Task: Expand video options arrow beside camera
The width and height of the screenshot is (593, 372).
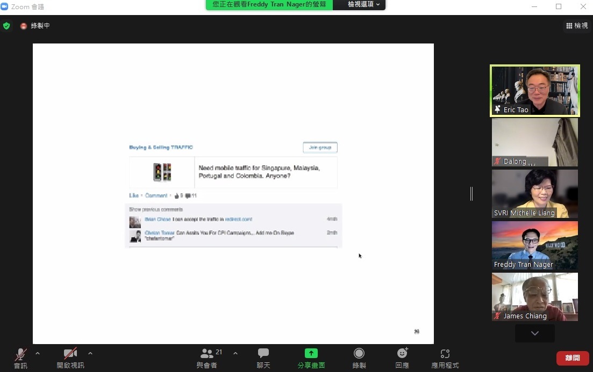Action: tap(90, 353)
